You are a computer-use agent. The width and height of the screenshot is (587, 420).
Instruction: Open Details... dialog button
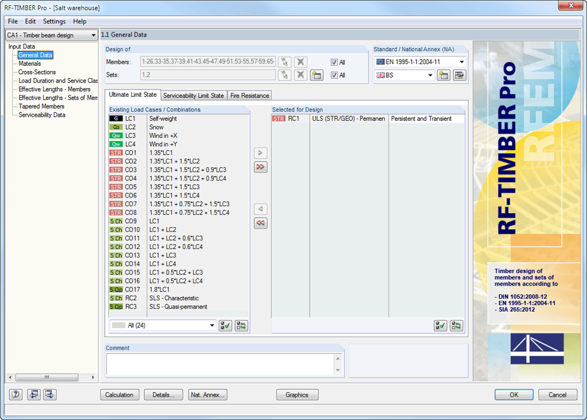(x=163, y=395)
